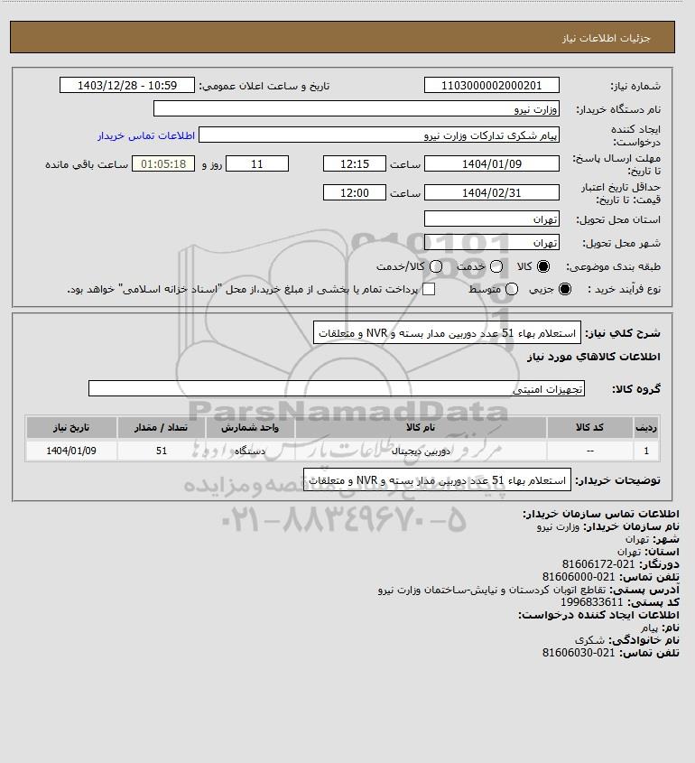Click the remaining time countdown field

[163, 164]
